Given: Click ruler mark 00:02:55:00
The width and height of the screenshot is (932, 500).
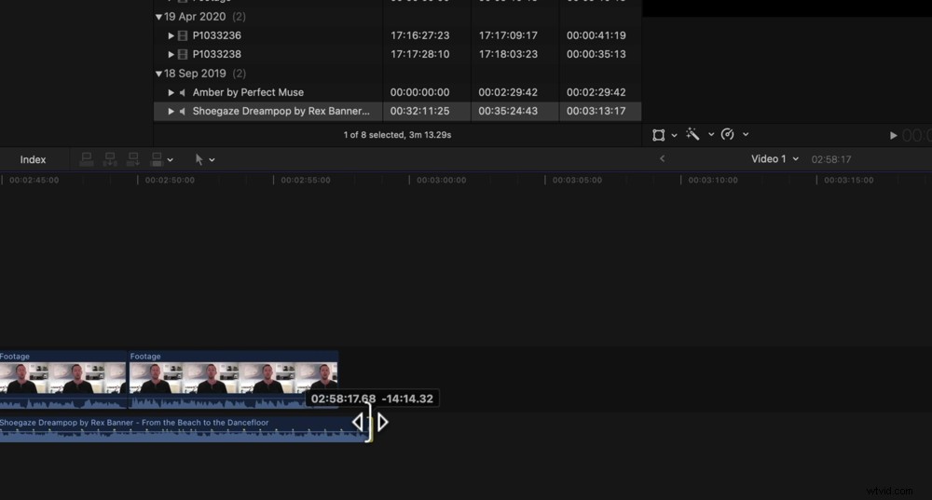Looking at the screenshot, I should tap(306, 180).
